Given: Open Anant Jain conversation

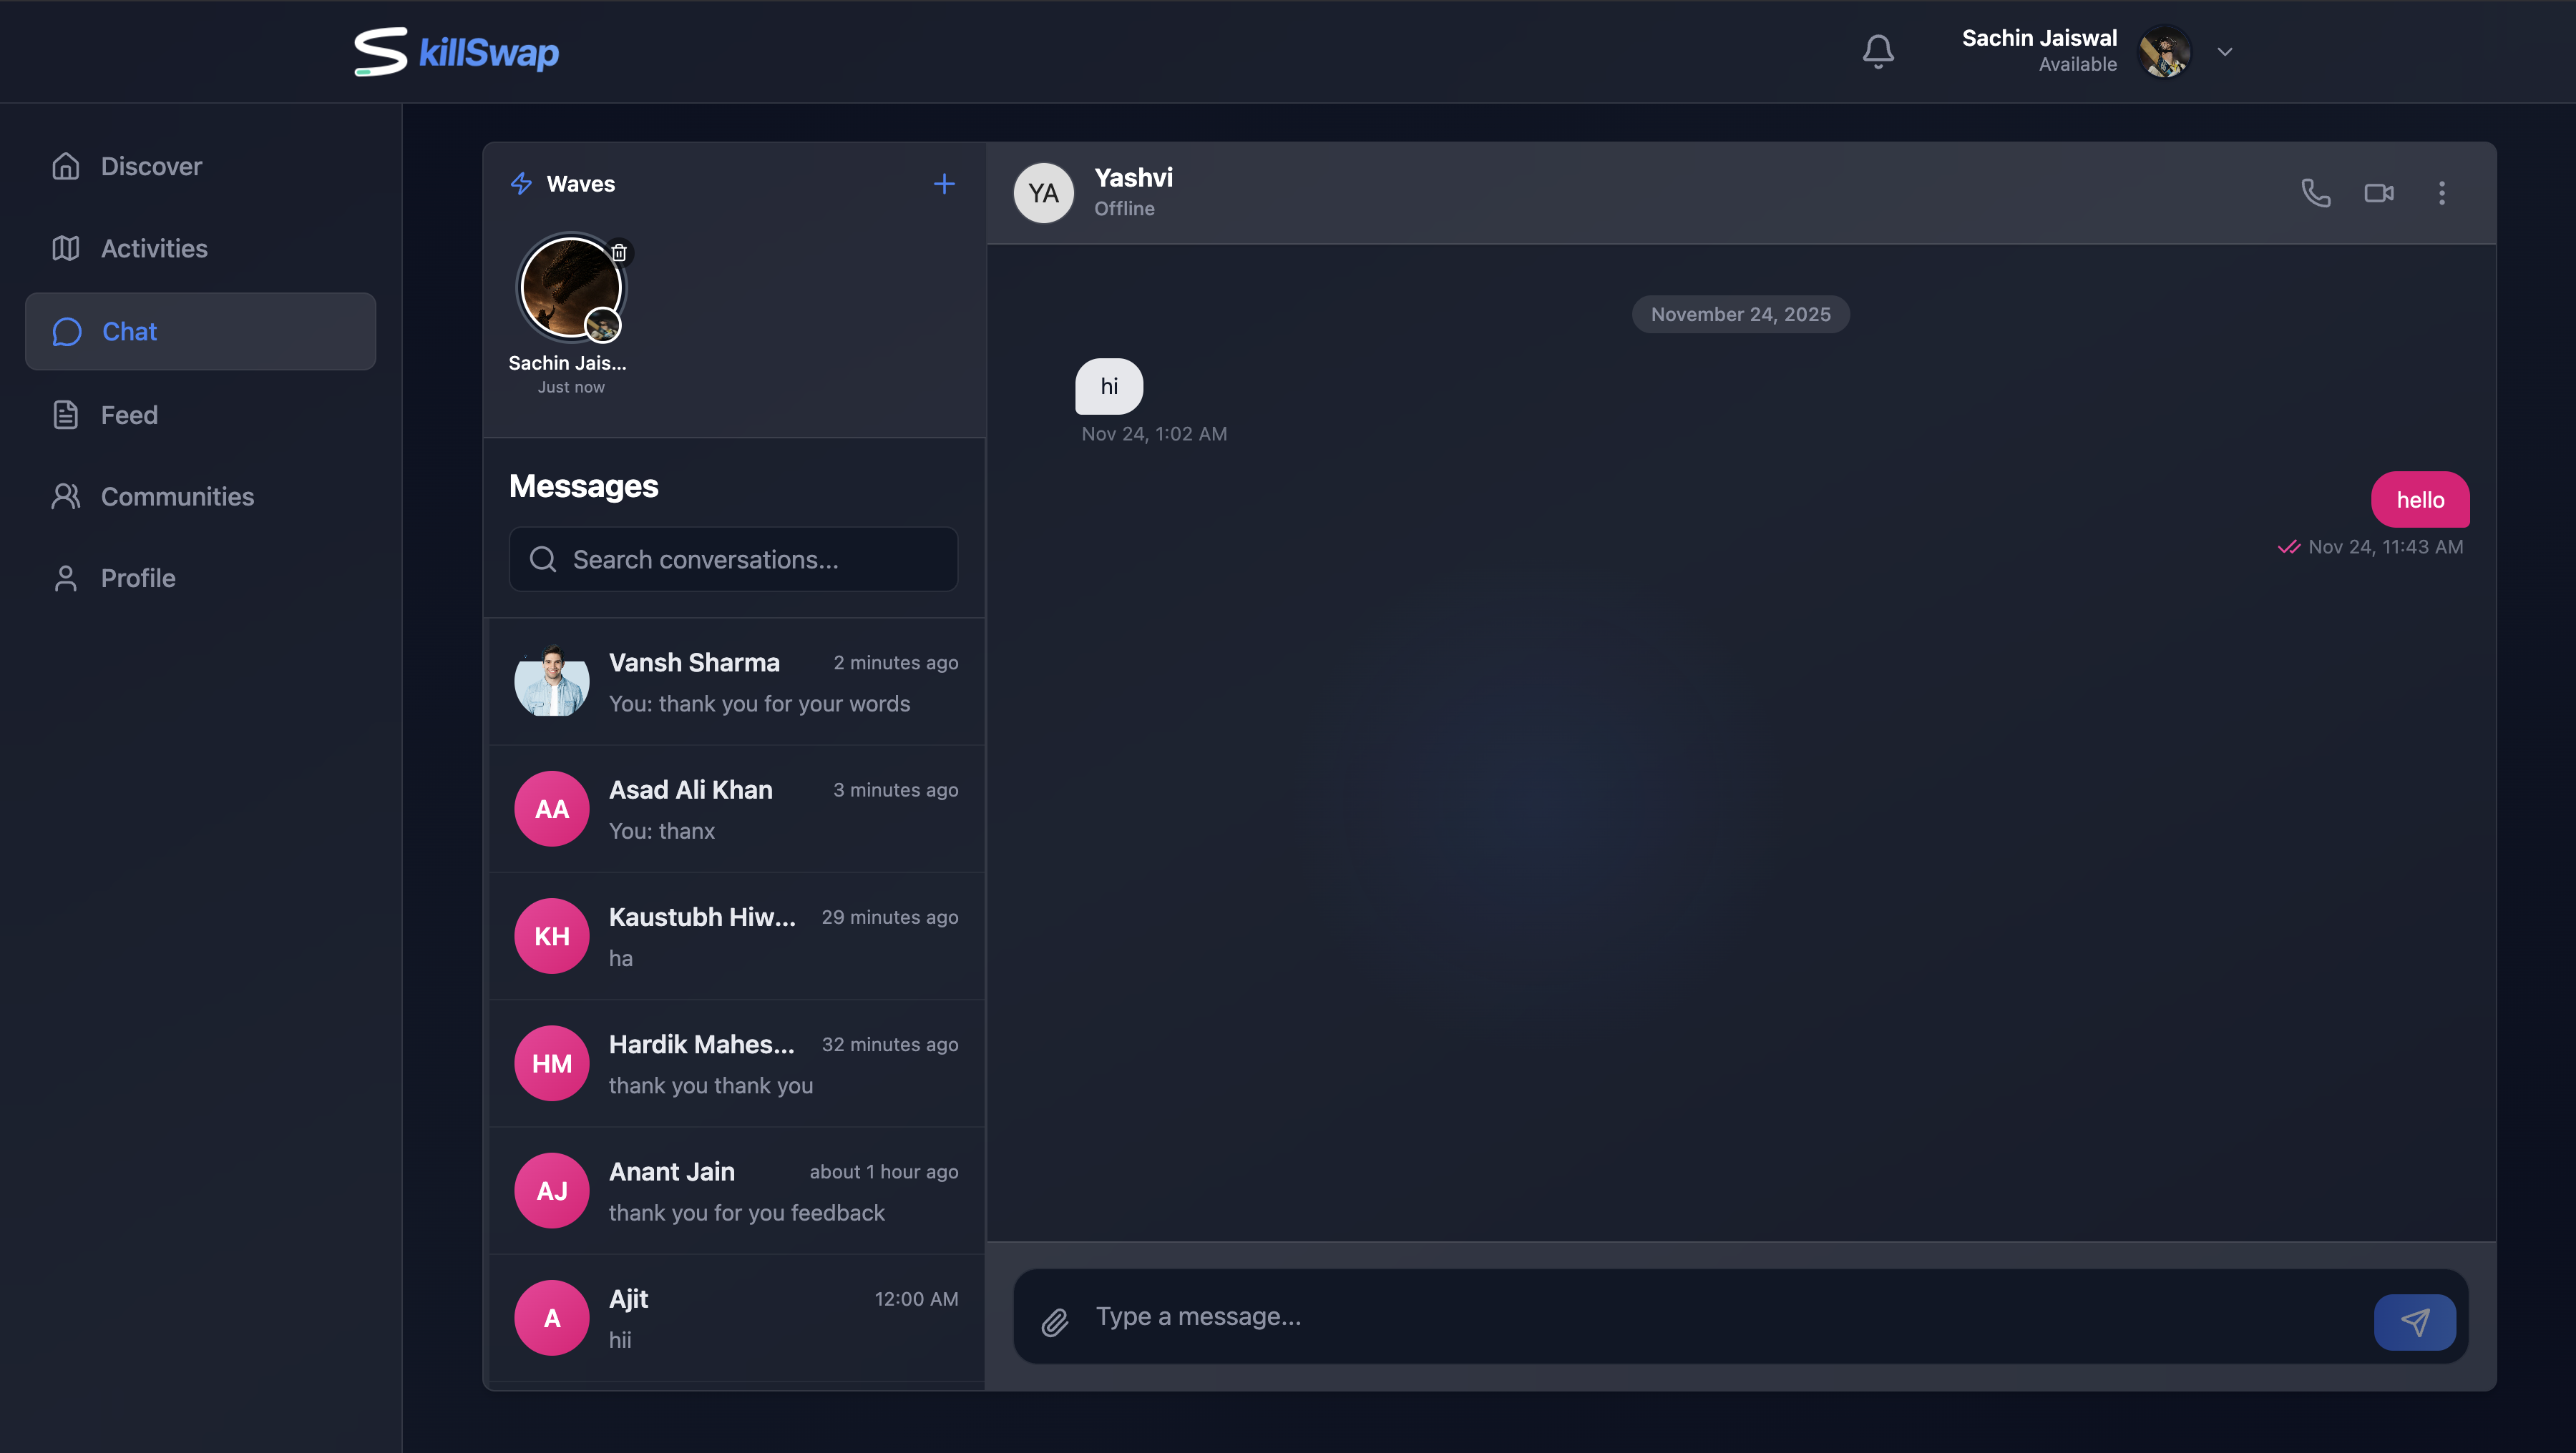Looking at the screenshot, I should (735, 1191).
